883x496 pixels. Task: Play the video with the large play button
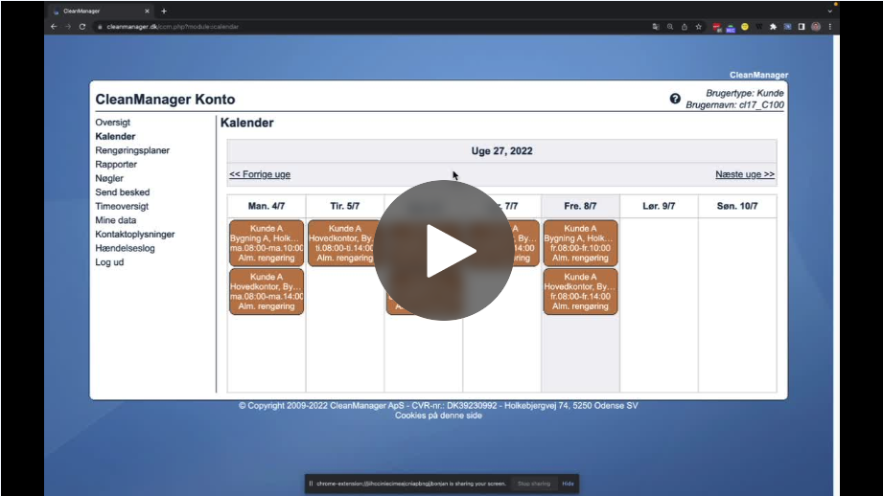pyautogui.click(x=444, y=250)
